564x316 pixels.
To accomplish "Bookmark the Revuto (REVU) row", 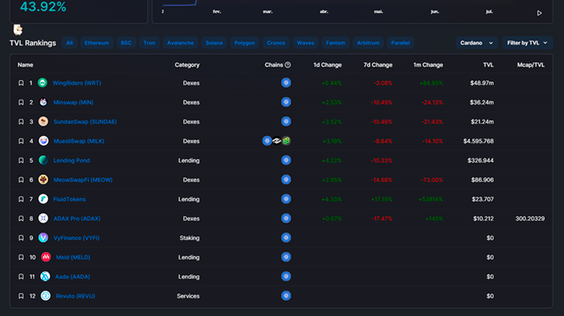I will 21,296.
